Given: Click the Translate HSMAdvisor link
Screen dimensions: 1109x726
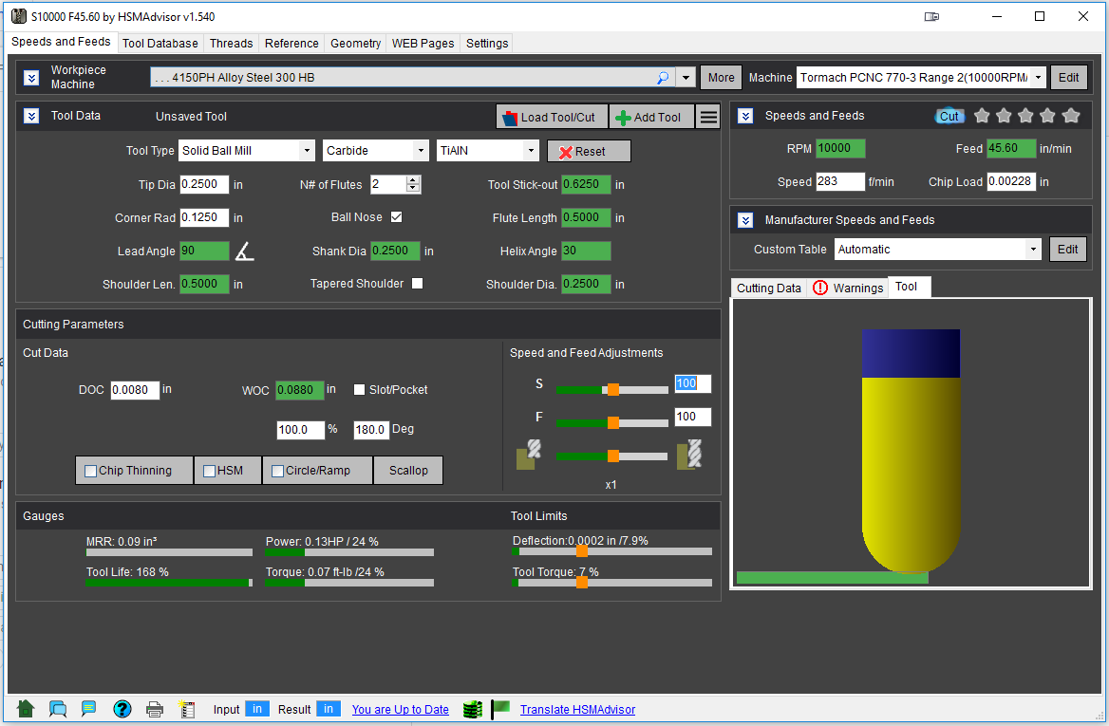Looking at the screenshot, I should pyautogui.click(x=577, y=709).
